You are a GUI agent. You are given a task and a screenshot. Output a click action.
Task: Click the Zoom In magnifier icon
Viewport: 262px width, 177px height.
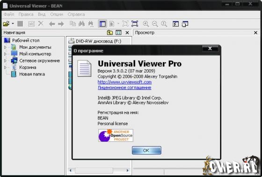point(146,24)
